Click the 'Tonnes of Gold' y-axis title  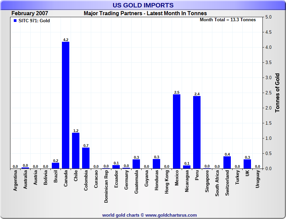tap(277, 93)
